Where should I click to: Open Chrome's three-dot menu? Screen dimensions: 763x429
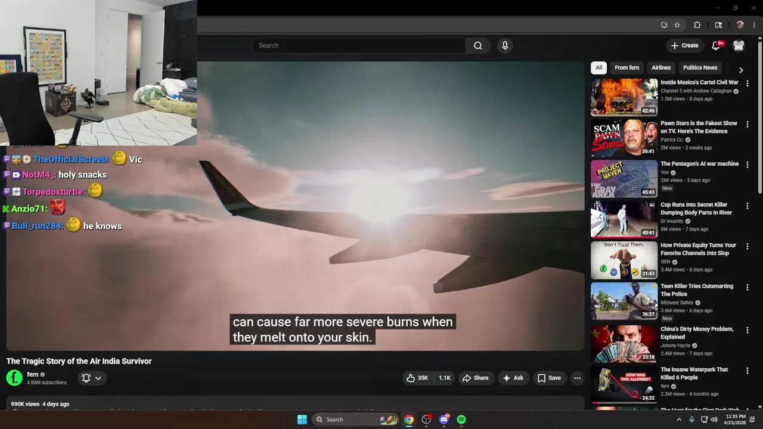pos(754,25)
